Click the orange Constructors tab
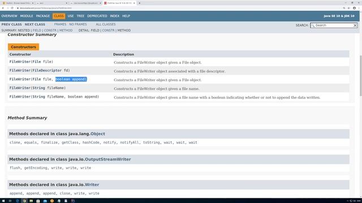This screenshot has width=362, height=203. point(23,47)
